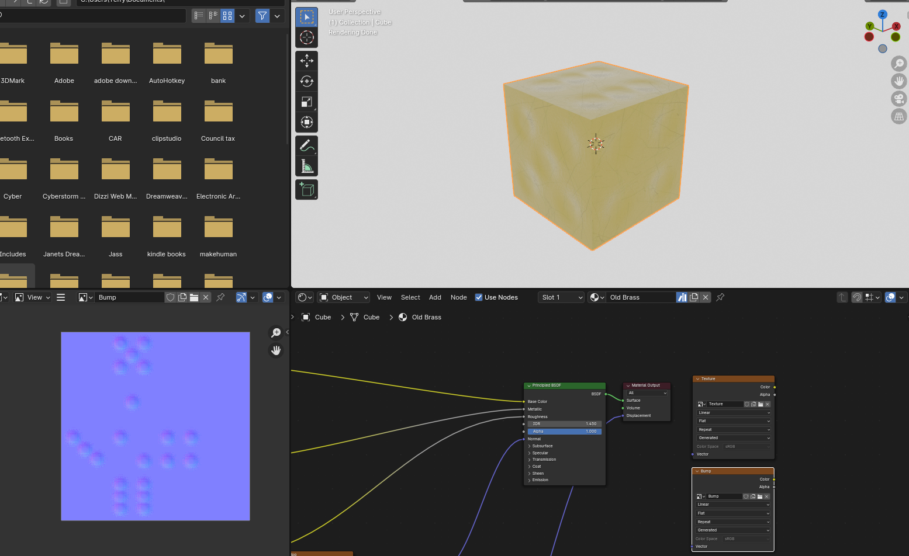Unlink Bump image in image editor header

(206, 297)
